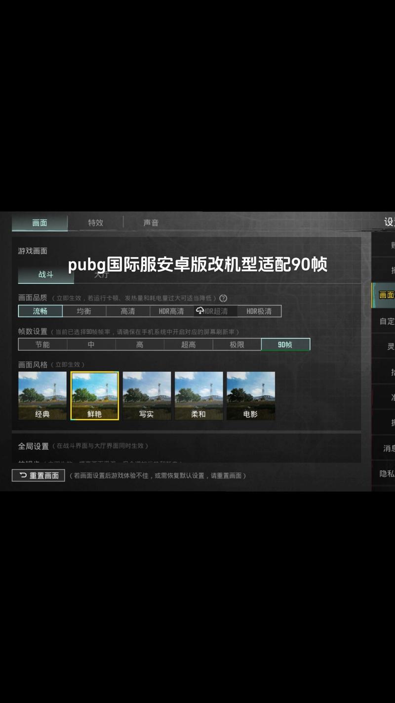Open the 消息 sidebar category
This screenshot has width=395, height=703.
[384, 448]
